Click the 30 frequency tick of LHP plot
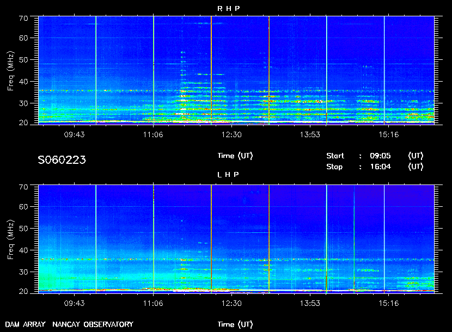The width and height of the screenshot is (452, 332). click(23, 272)
